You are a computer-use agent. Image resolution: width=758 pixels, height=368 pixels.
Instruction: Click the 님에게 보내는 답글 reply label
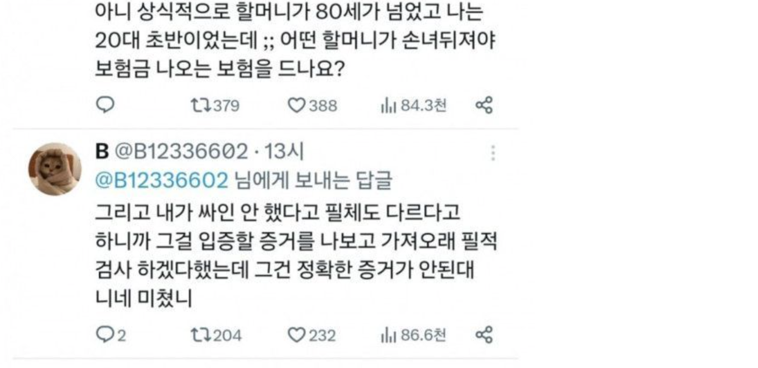point(313,180)
